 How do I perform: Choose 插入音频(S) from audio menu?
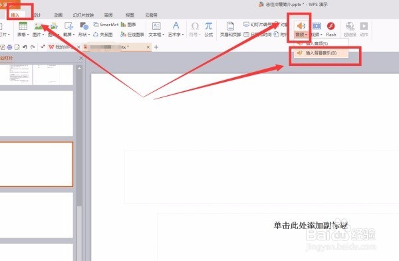tap(321, 43)
